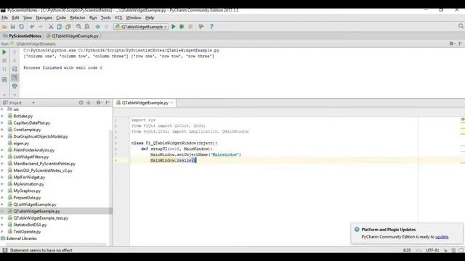Toggle scroll to end in Run console

point(15,78)
